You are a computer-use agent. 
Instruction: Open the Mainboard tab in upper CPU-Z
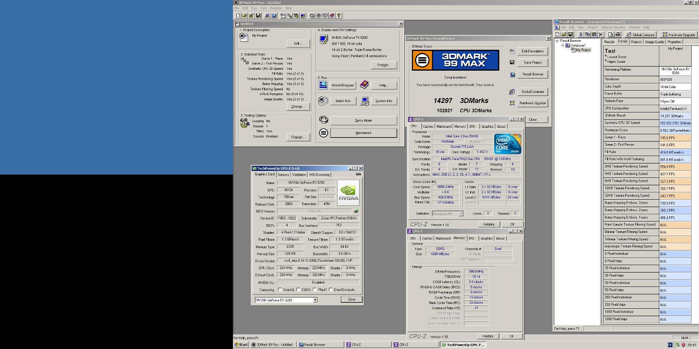click(444, 127)
